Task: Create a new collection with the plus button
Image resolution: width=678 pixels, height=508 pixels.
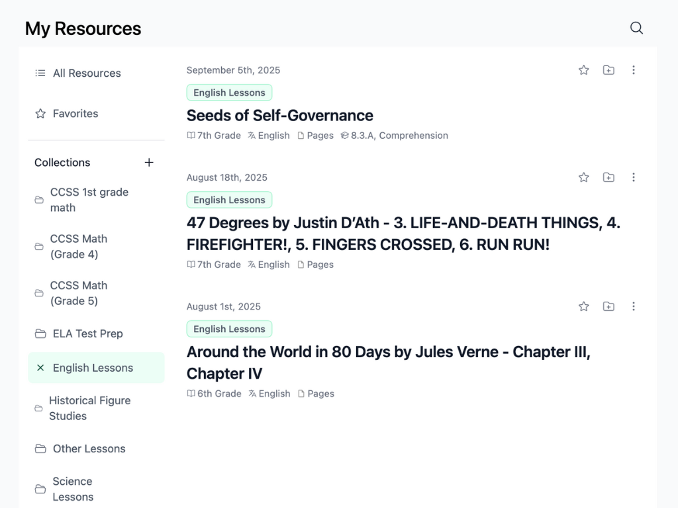Action: click(x=149, y=162)
